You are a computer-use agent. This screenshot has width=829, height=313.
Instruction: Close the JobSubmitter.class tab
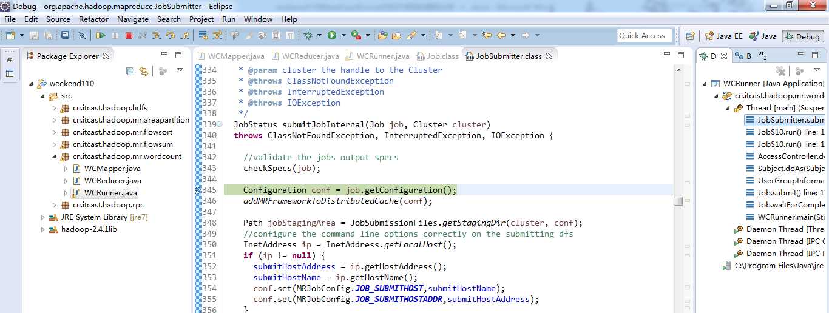[x=549, y=56]
